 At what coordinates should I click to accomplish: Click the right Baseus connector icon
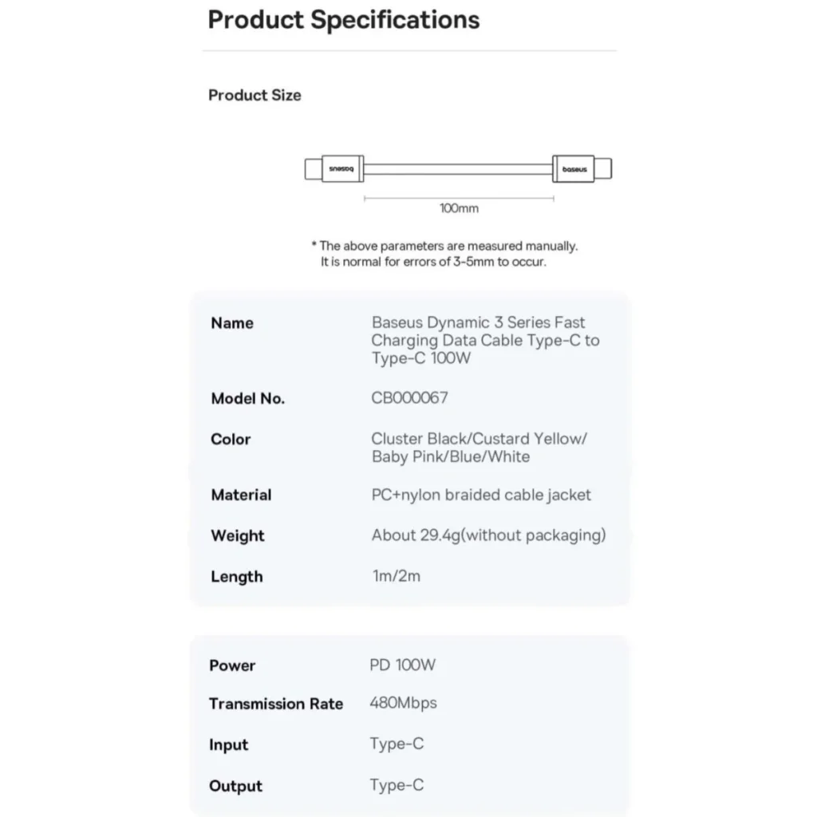573,169
